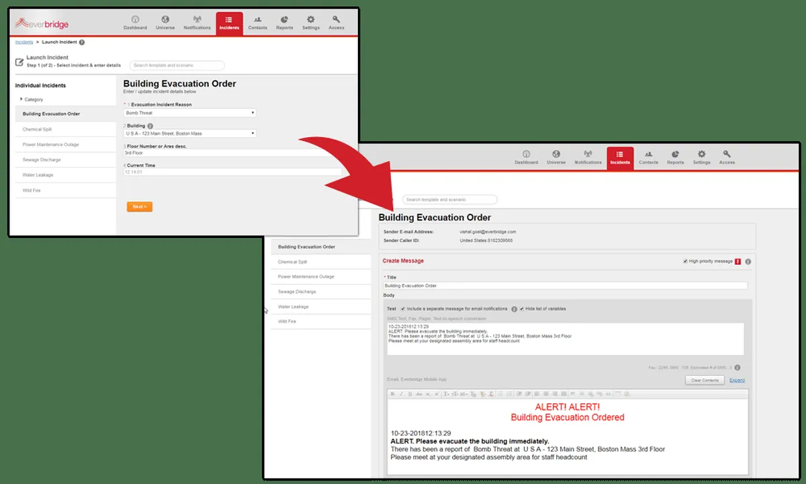Click the email body with ALERT! ALERT! text
The image size is (806, 484).
[568, 438]
